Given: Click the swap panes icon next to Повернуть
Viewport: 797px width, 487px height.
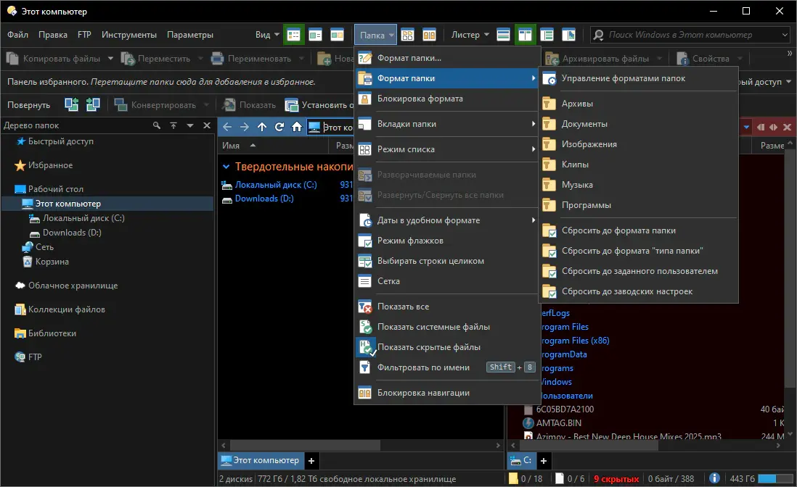Looking at the screenshot, I should (72, 104).
